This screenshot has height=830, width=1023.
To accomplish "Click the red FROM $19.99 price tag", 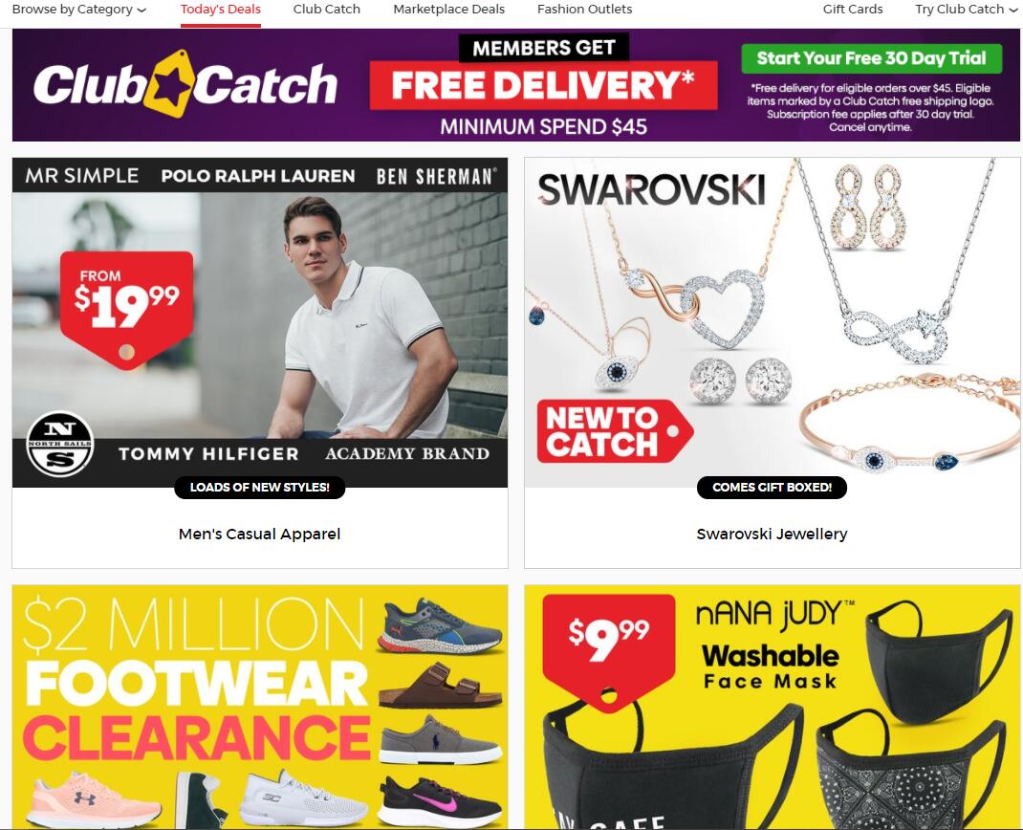I will point(126,309).
